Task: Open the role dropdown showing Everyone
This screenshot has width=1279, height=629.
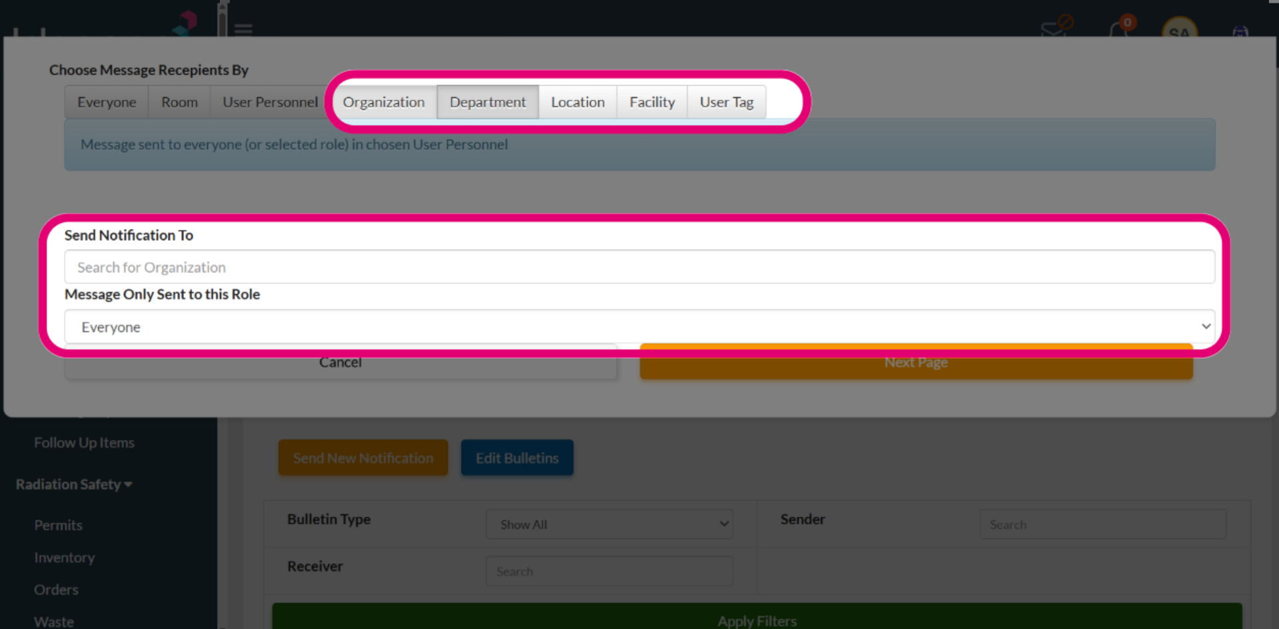Action: (x=639, y=327)
